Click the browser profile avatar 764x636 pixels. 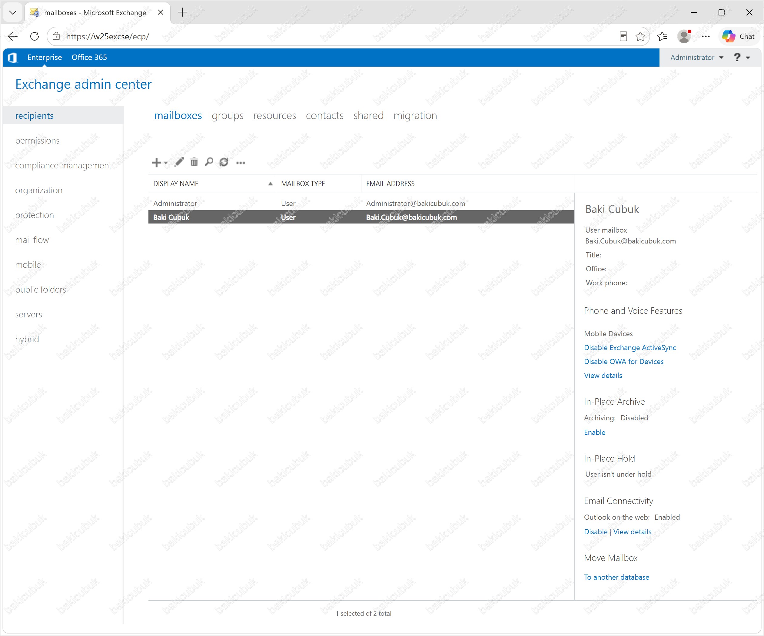coord(684,36)
